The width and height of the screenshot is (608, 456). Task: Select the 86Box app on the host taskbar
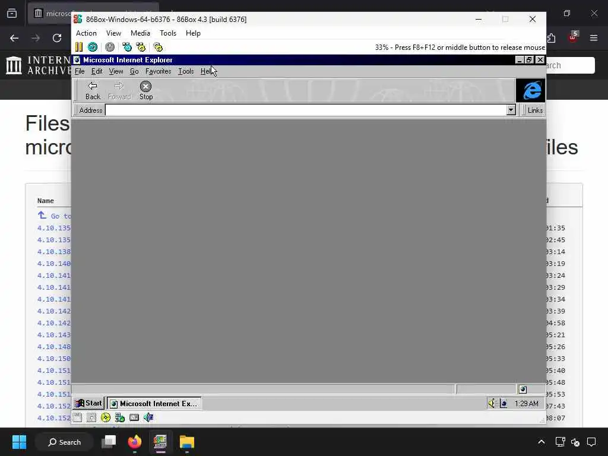[160, 442]
